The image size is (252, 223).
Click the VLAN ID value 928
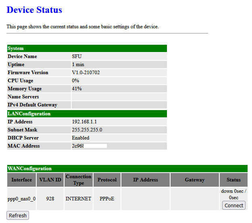pyautogui.click(x=50, y=199)
